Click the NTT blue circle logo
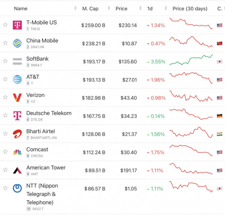Viewport: 225px width, 216px height. point(17,188)
